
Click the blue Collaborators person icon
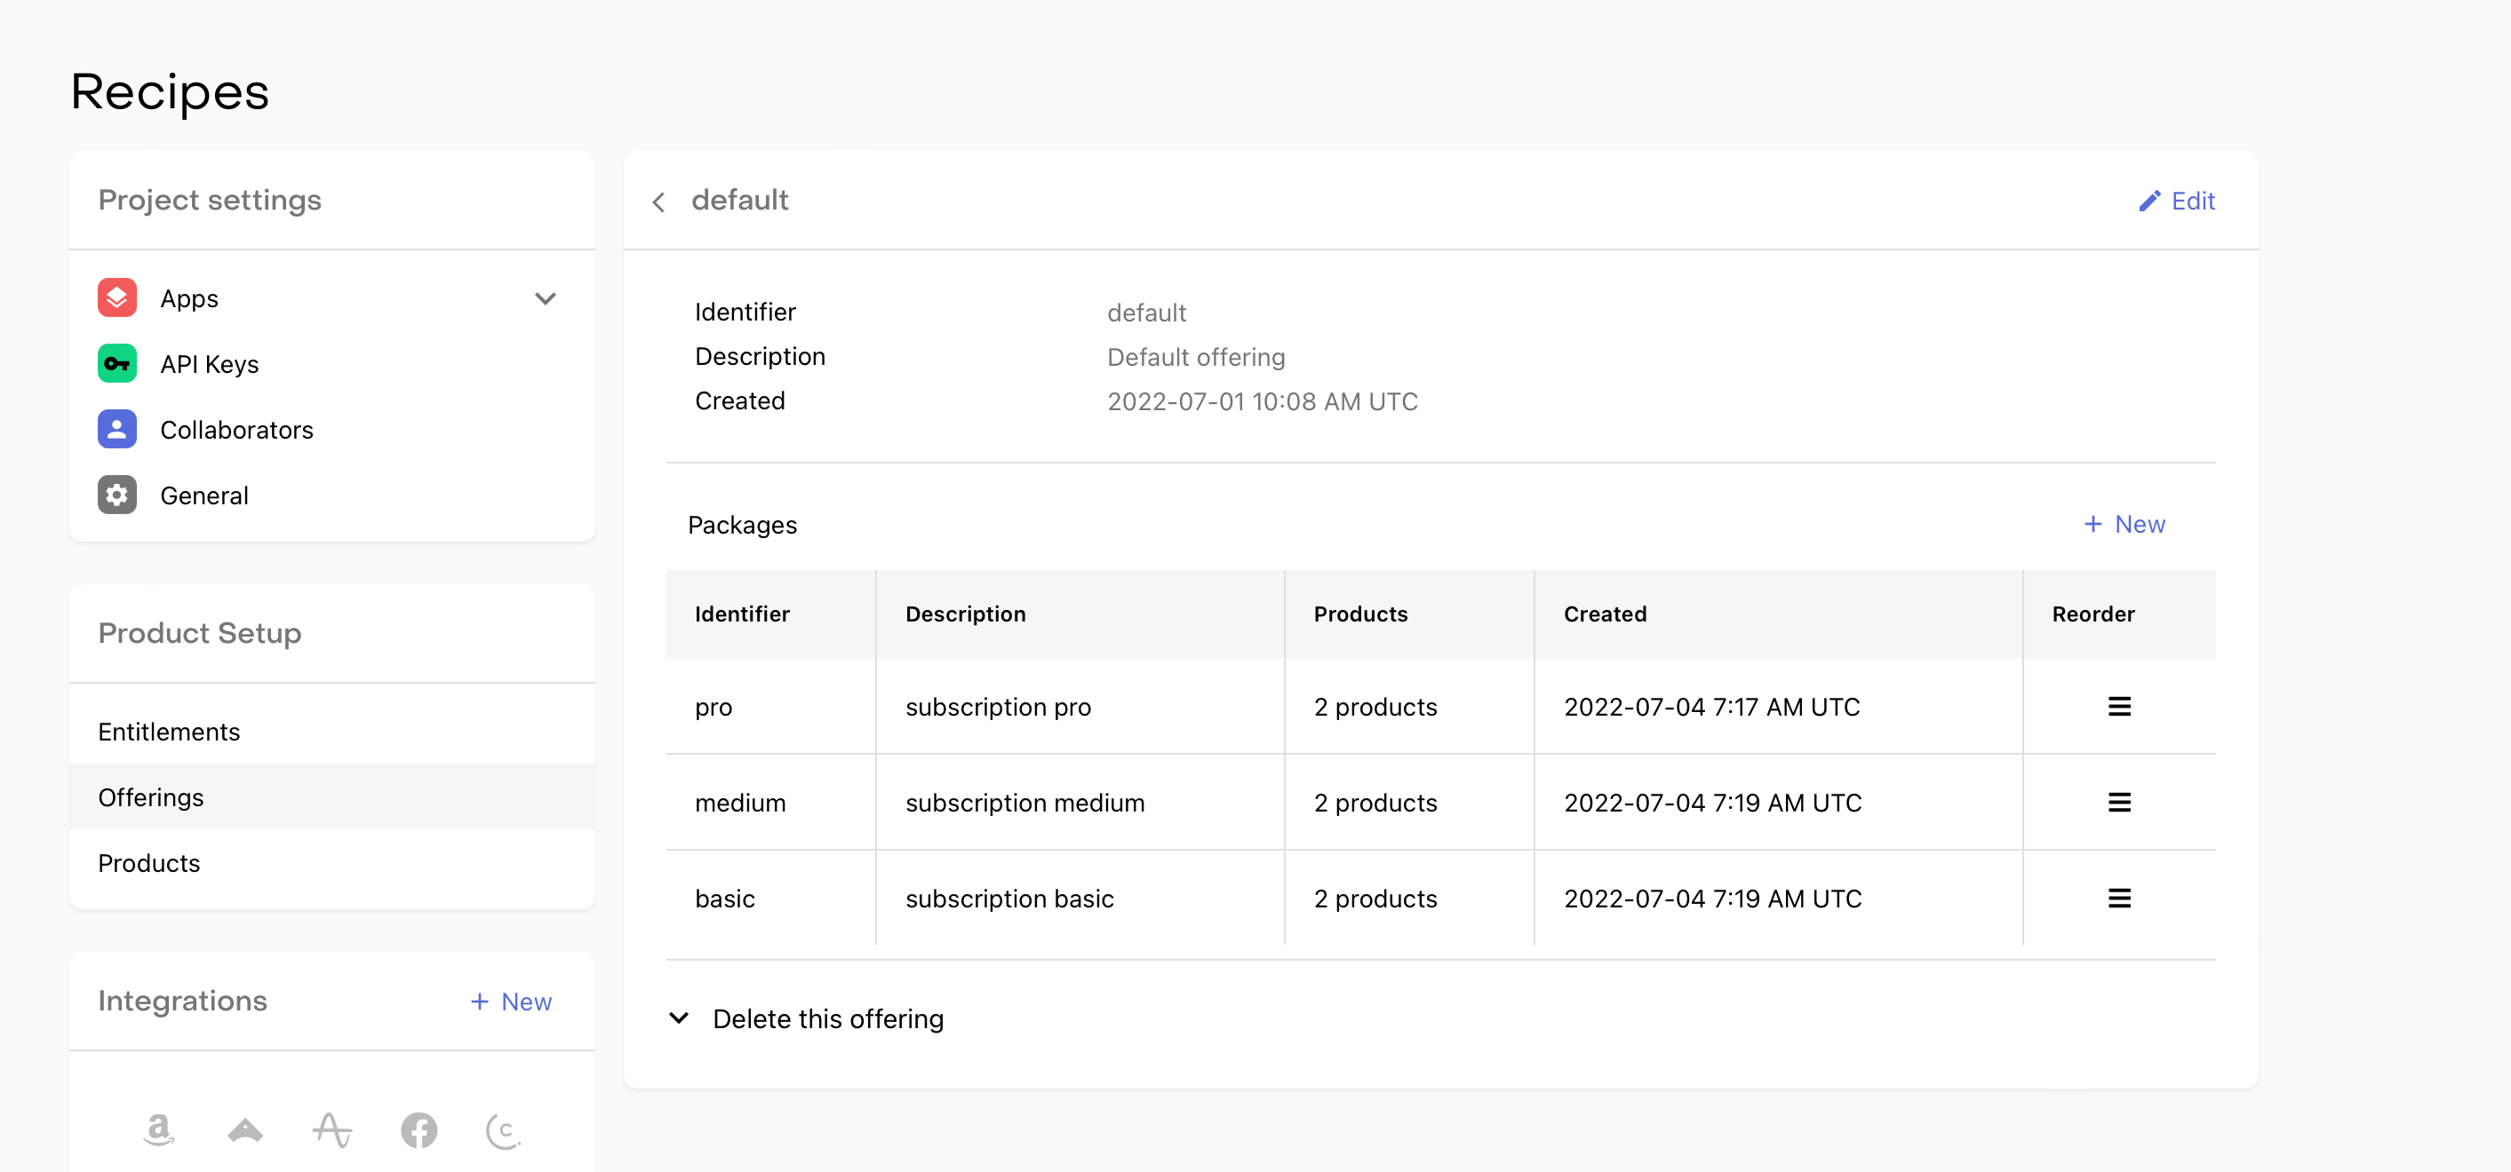coord(117,430)
